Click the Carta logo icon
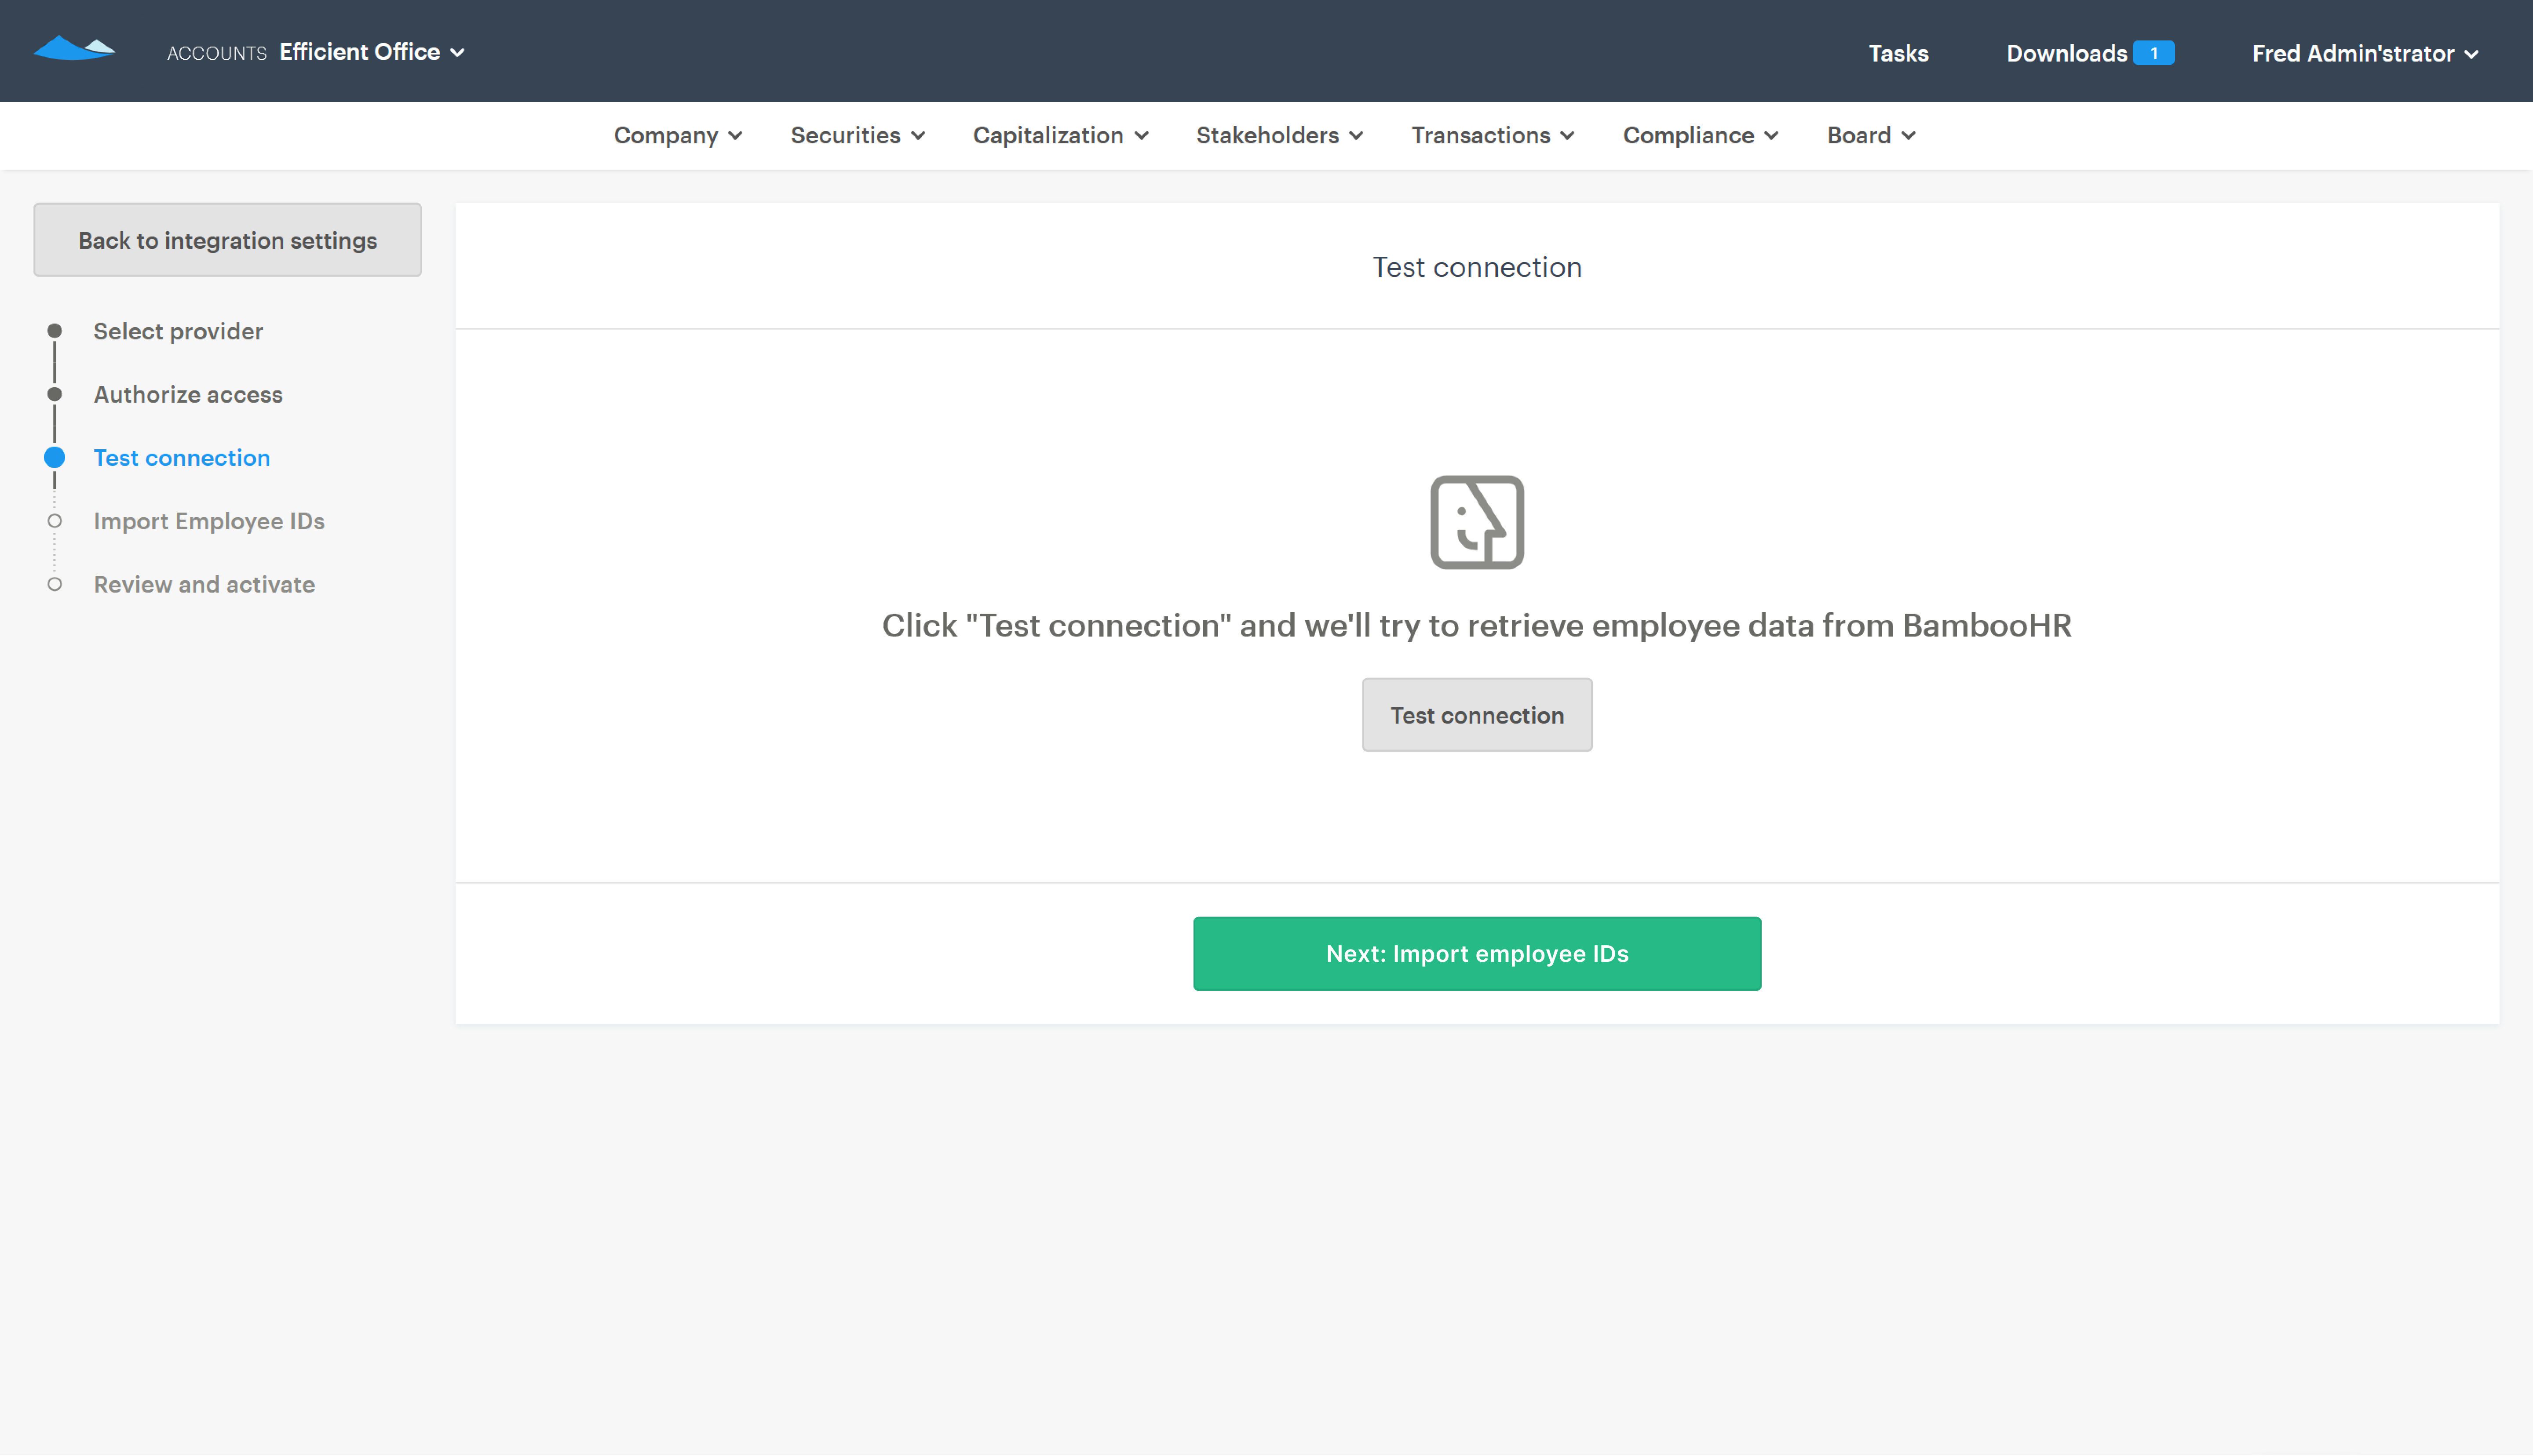The height and width of the screenshot is (1456, 2533). tap(75, 48)
